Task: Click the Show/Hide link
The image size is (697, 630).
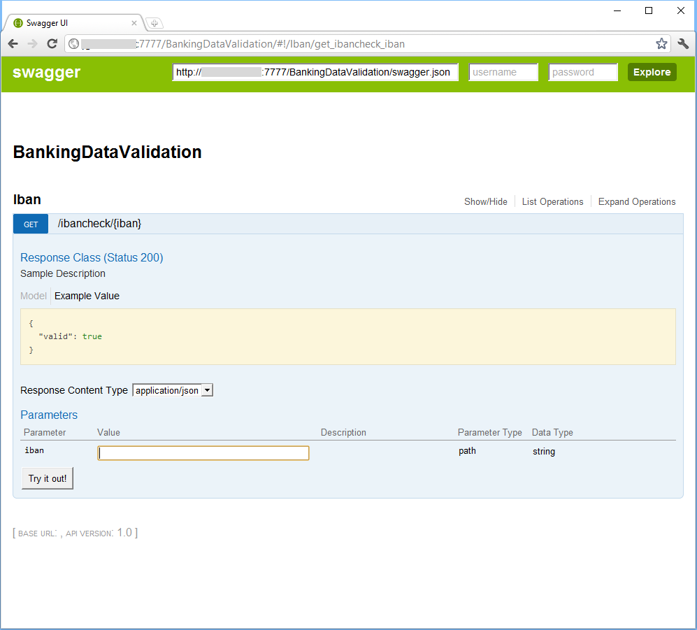Action: click(x=486, y=201)
